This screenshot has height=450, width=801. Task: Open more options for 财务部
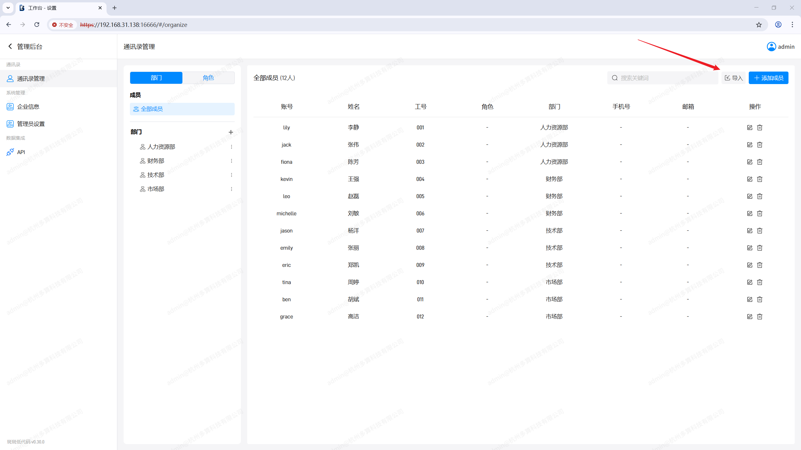pos(232,161)
